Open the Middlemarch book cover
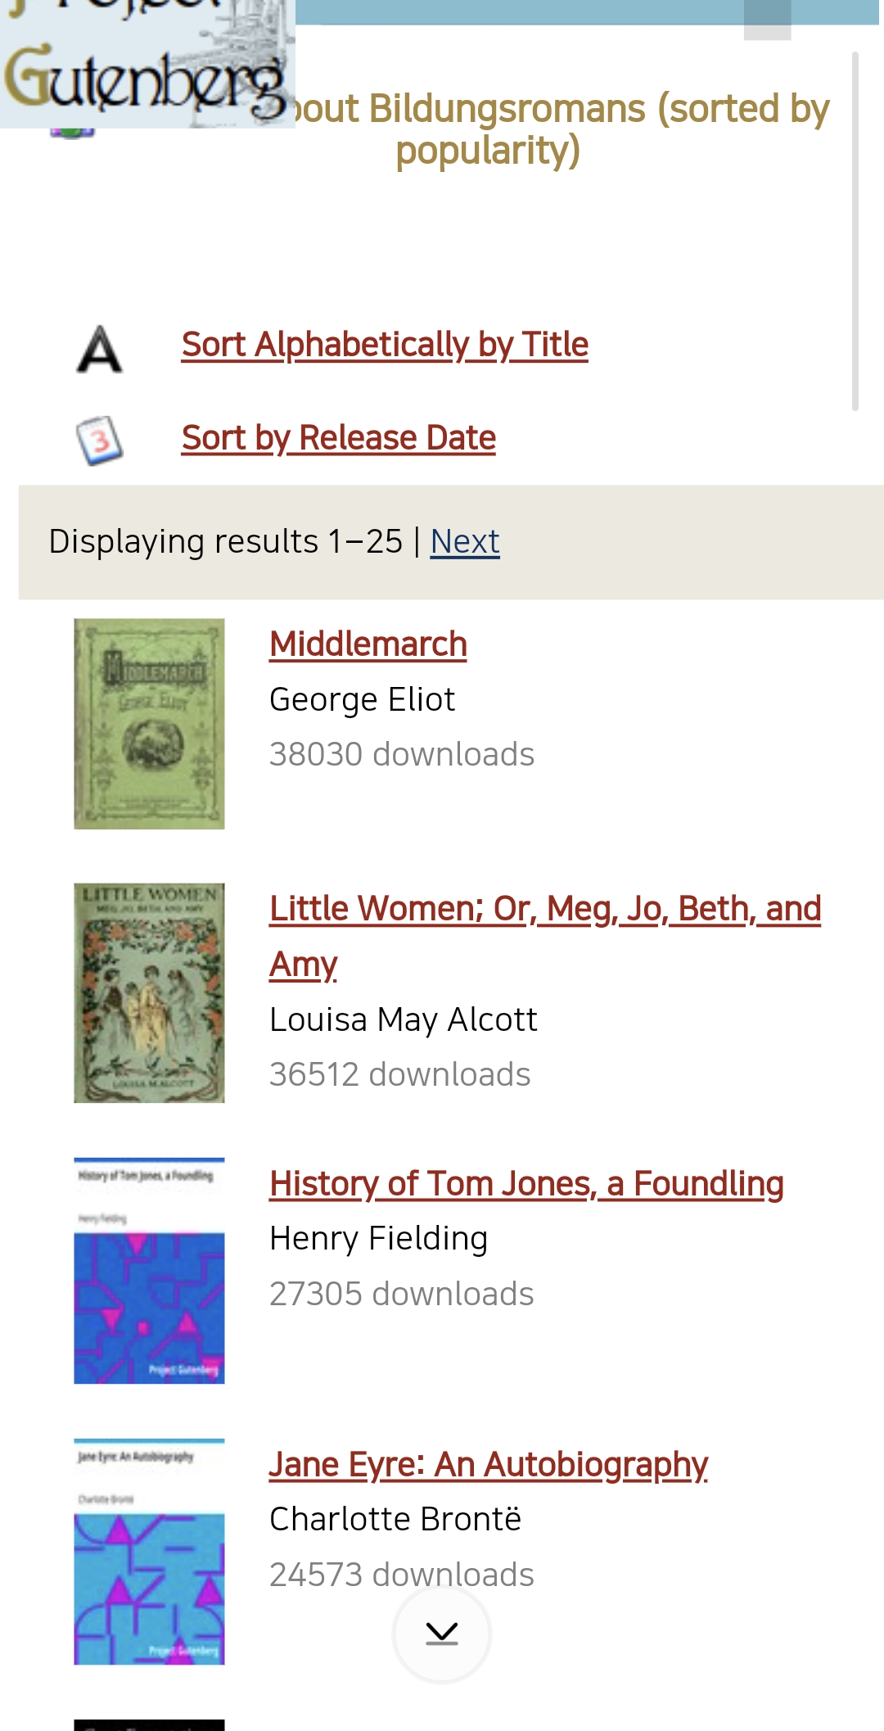Image resolution: width=884 pixels, height=1731 pixels. click(x=149, y=724)
